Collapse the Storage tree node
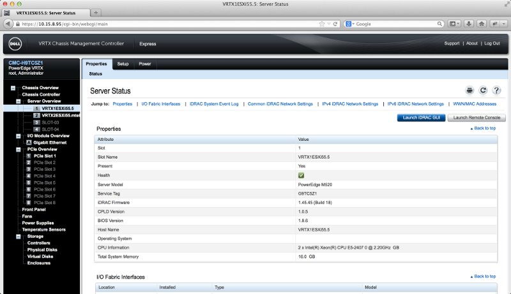511x294 pixels. [x=19, y=237]
